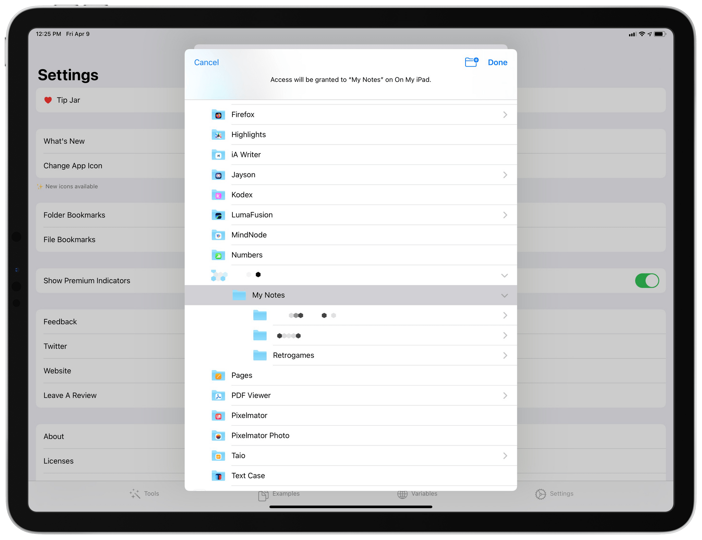Screen dimensions: 702x540
Task: Select the Kodex folder icon
Action: [x=218, y=195]
